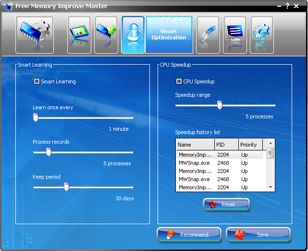Click the Reset button
The image size is (308, 251).
tap(226, 205)
